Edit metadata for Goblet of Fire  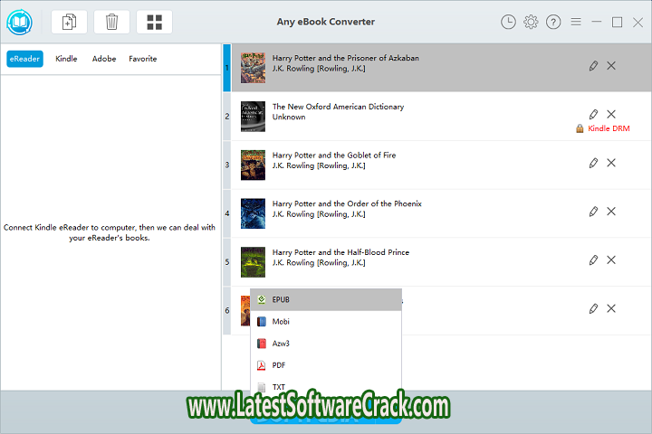(593, 163)
